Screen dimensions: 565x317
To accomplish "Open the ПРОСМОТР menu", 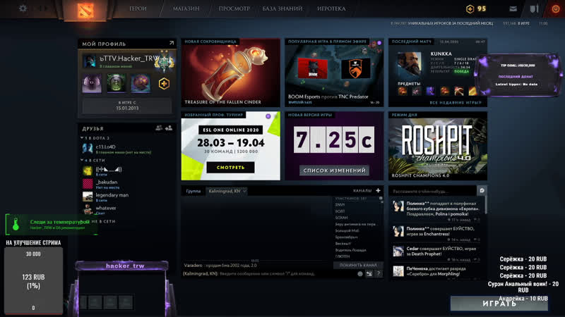I will (x=234, y=8).
